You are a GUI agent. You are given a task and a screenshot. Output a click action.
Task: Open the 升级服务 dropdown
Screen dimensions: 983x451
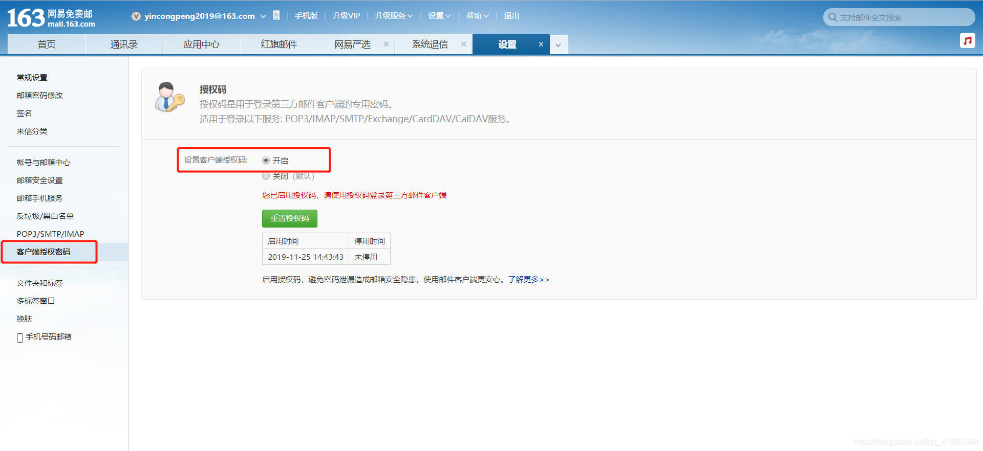coord(393,16)
